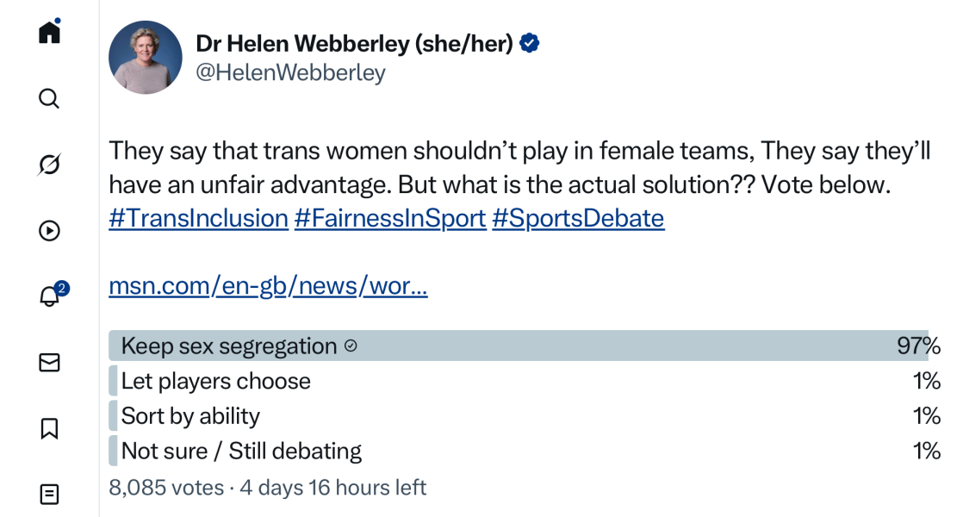963x517 pixels.
Task: Select the Search magnifier icon
Action: (49, 98)
